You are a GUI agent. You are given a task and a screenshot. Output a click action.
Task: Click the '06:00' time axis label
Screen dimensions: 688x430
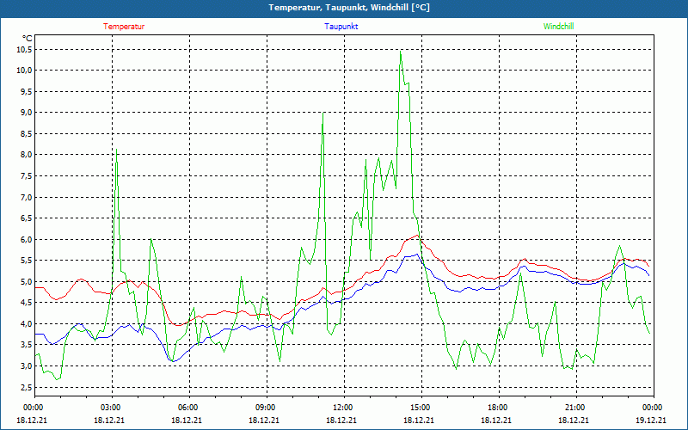coord(188,408)
